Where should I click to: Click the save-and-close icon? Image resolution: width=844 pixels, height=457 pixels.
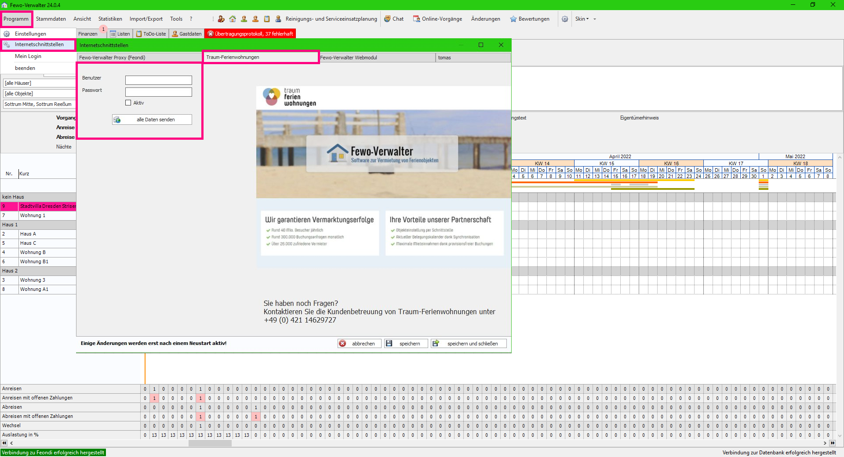[x=436, y=344]
